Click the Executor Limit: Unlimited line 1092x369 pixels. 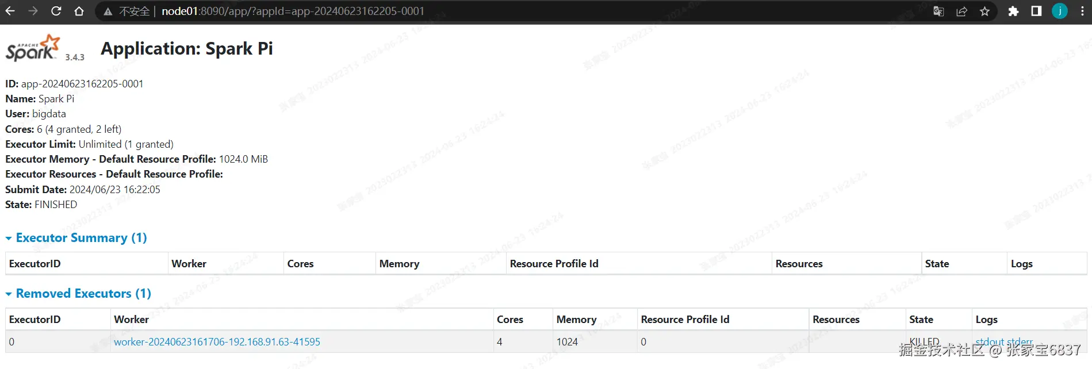pos(89,144)
